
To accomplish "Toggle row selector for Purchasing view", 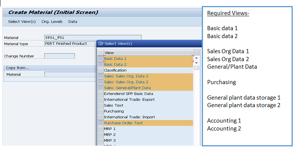I will 101,111.
